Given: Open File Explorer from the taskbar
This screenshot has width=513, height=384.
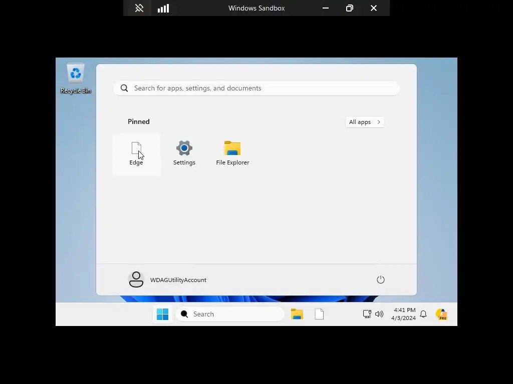Looking at the screenshot, I should pyautogui.click(x=297, y=314).
